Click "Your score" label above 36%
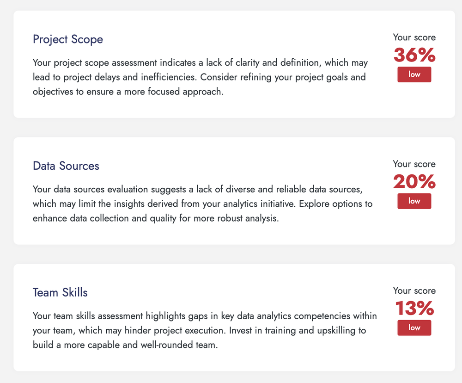The width and height of the screenshot is (462, 383). [x=414, y=37]
